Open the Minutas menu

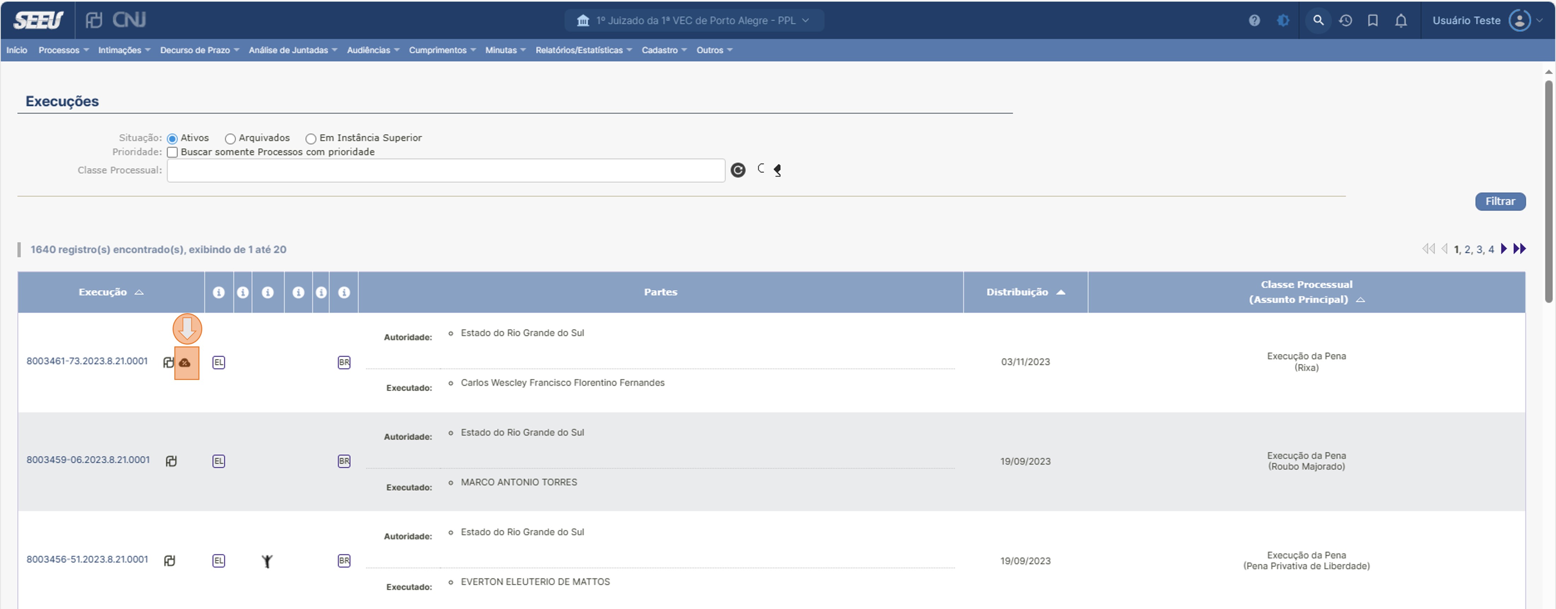505,50
